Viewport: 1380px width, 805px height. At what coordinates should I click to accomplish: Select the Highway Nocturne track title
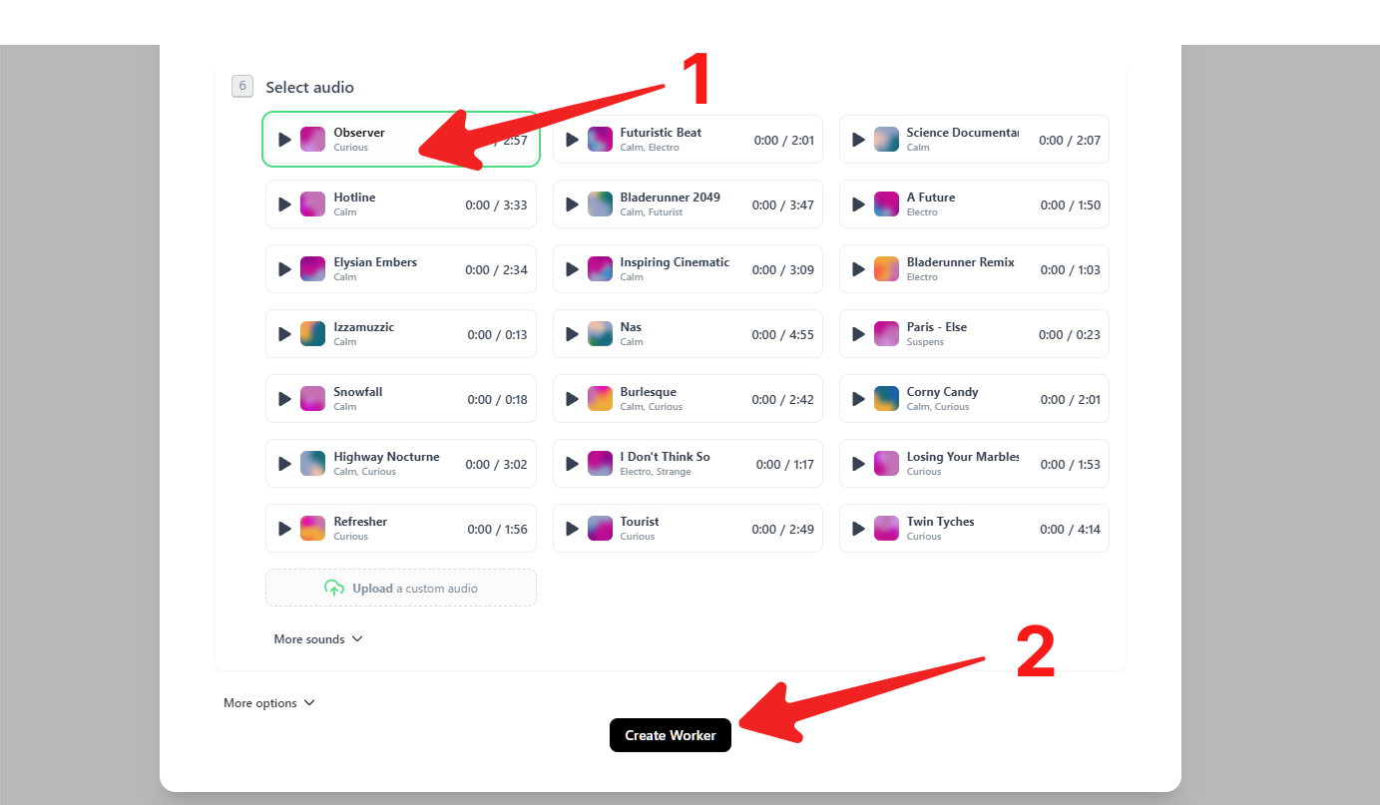coord(386,457)
